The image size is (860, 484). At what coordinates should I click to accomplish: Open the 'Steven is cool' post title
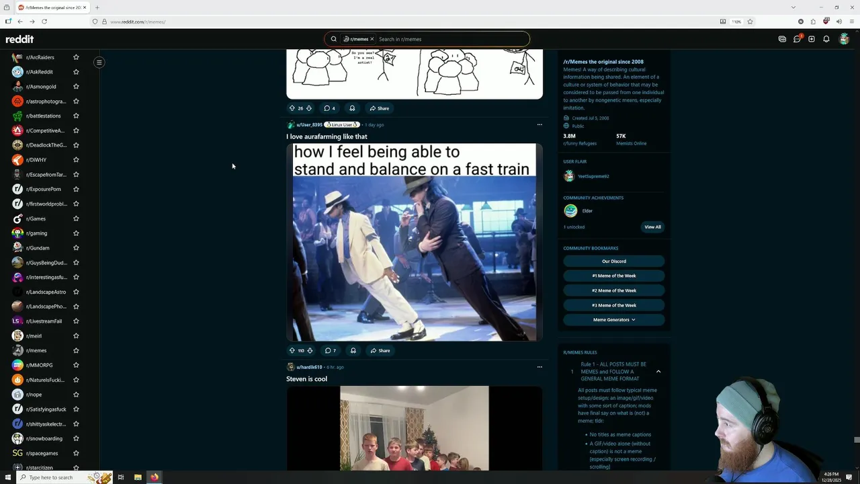pyautogui.click(x=306, y=379)
